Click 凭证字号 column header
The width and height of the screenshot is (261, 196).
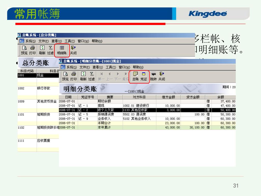click(x=88, y=97)
